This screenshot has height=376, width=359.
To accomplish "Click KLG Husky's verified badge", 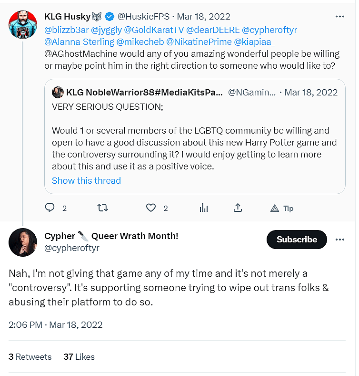I will (109, 17).
